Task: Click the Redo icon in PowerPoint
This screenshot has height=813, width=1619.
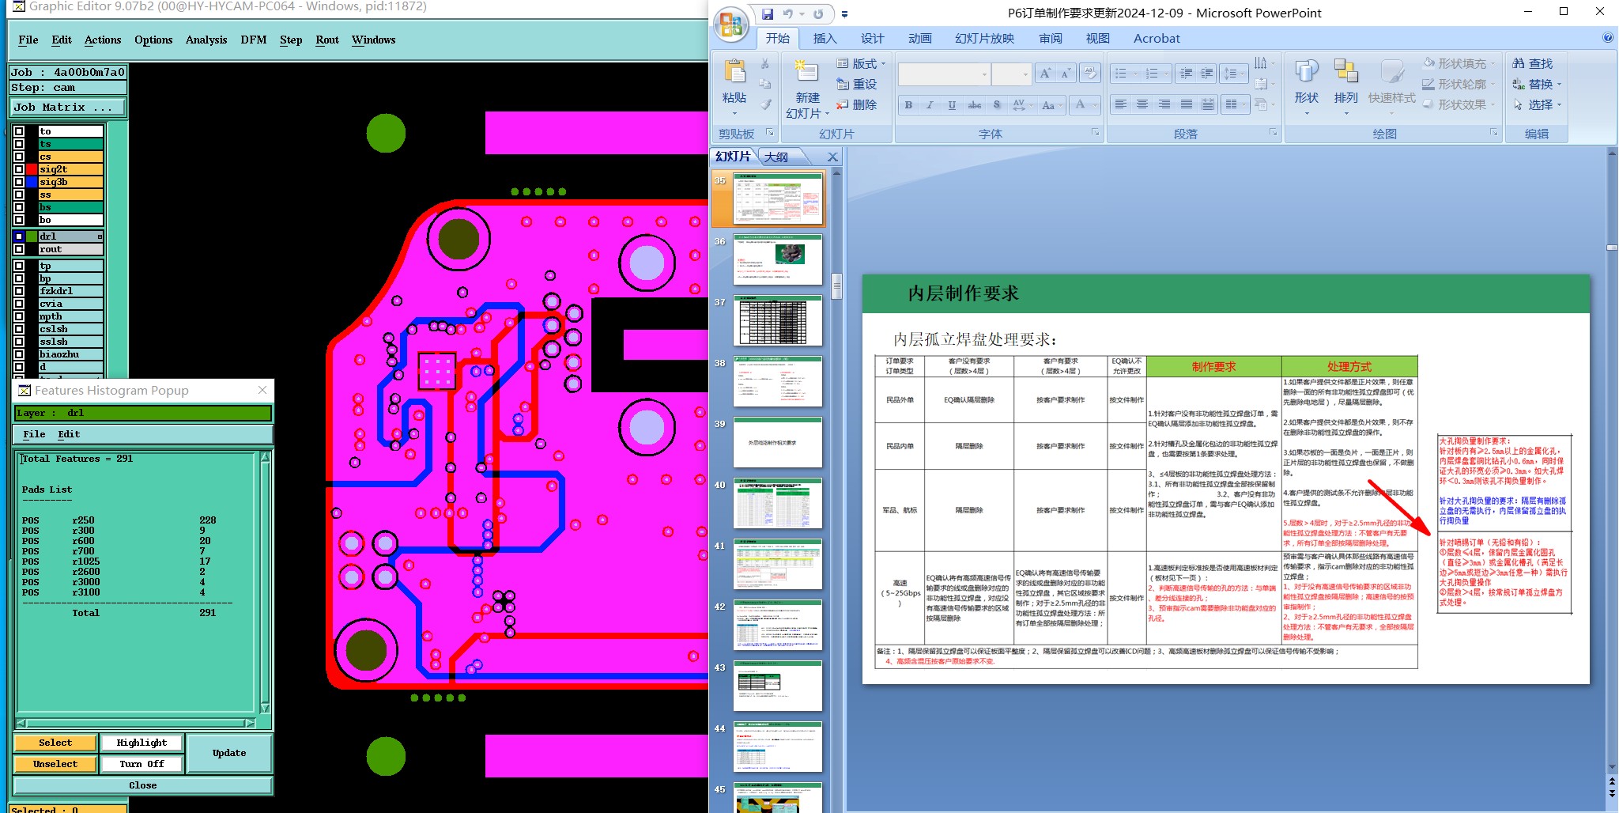Action: 818,14
